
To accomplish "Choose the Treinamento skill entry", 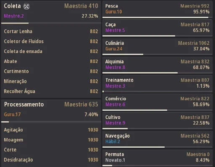I will (157, 83).
